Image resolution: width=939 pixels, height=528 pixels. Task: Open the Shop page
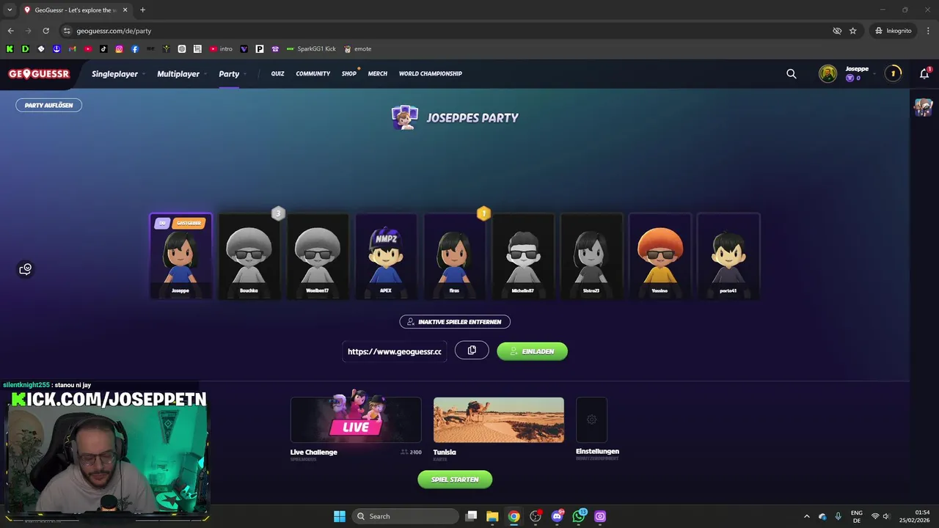point(349,73)
